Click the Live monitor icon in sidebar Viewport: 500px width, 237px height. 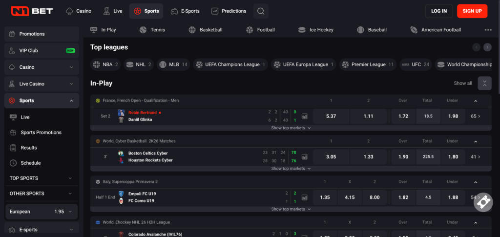pyautogui.click(x=13, y=117)
